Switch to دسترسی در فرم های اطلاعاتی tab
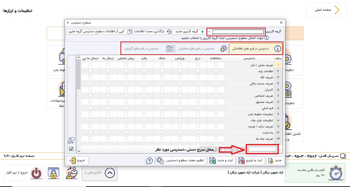Viewport: 350px width, 187px height. (x=255, y=49)
